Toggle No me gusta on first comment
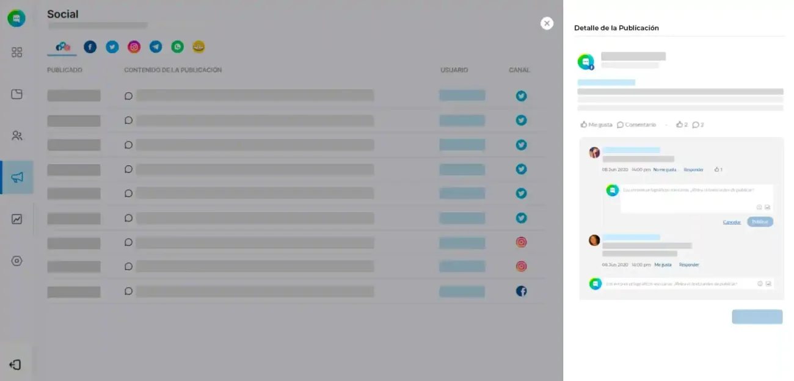Image resolution: width=794 pixels, height=381 pixels. coord(665,170)
